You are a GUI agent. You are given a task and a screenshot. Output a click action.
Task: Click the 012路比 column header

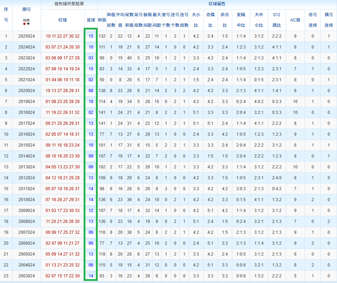[277, 20]
